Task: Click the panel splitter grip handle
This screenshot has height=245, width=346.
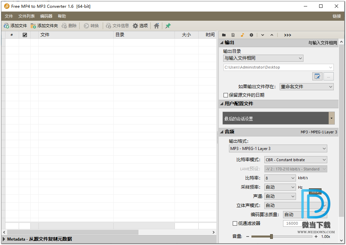Action: coord(217,137)
